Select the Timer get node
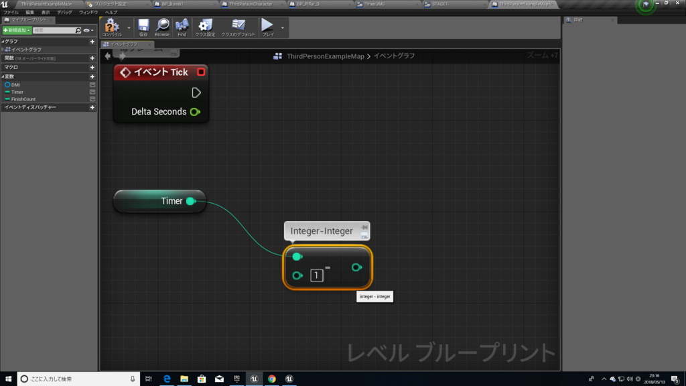This screenshot has width=686, height=386. (x=159, y=201)
